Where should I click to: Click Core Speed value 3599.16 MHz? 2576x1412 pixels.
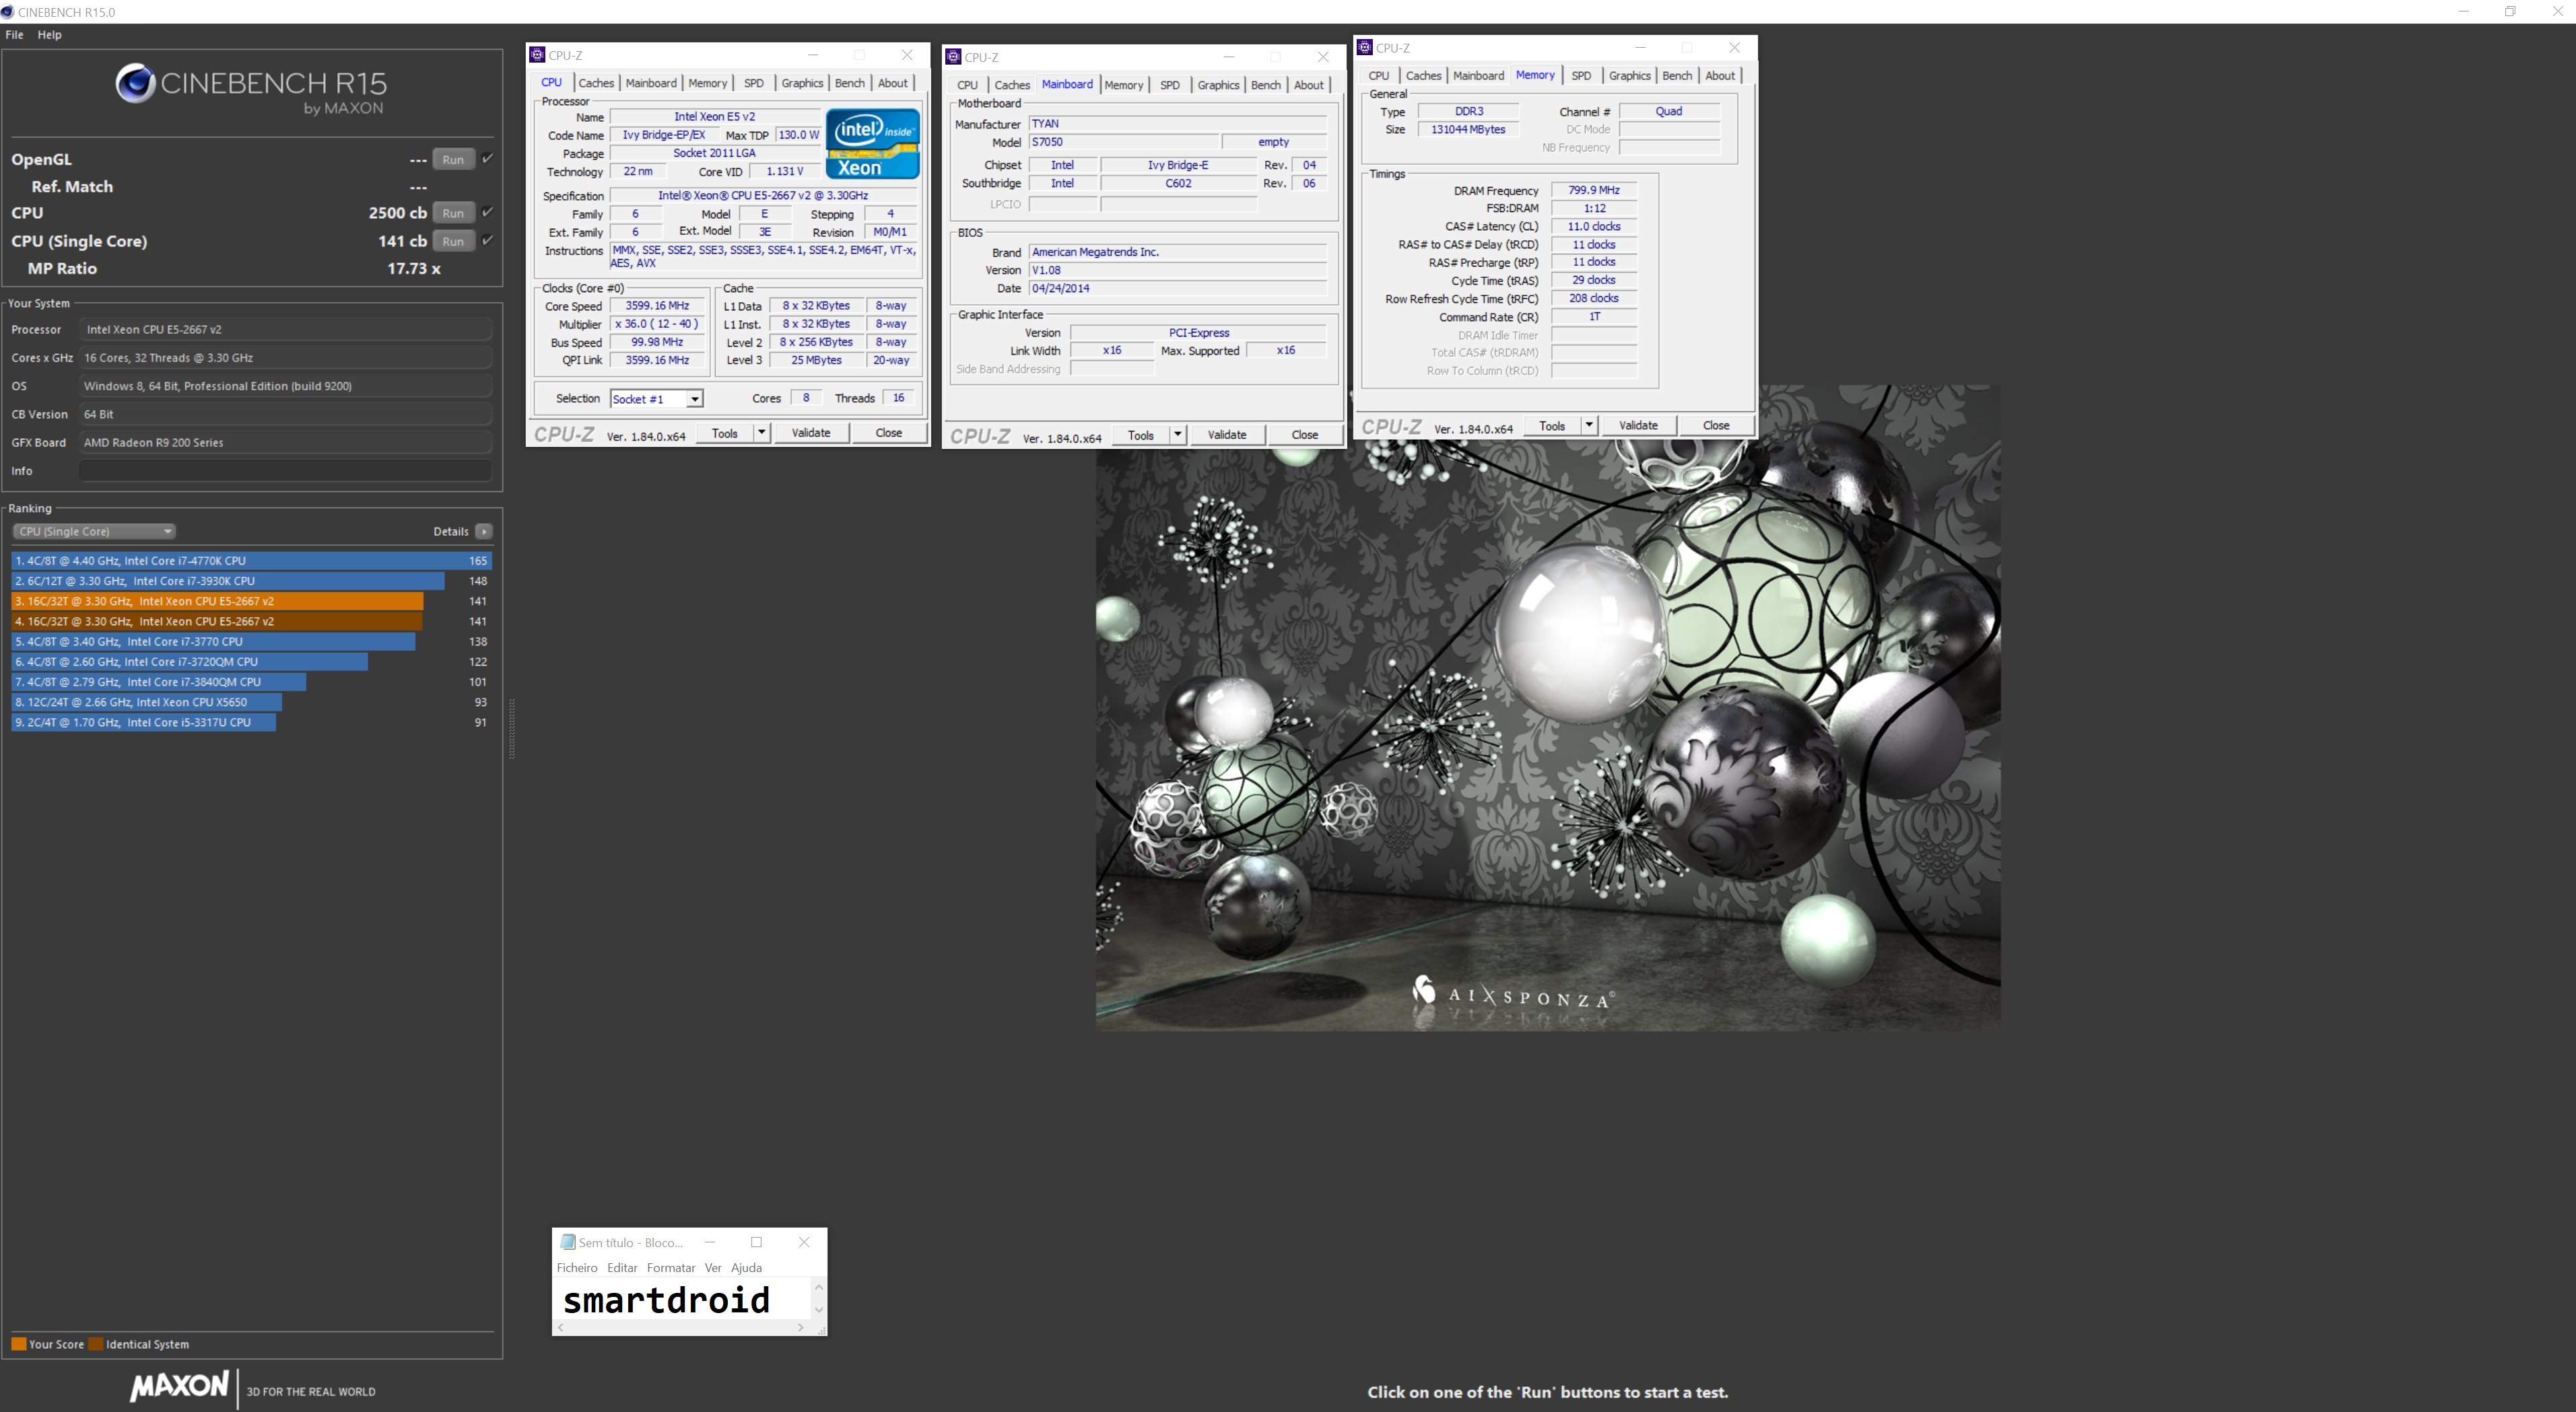click(x=657, y=306)
